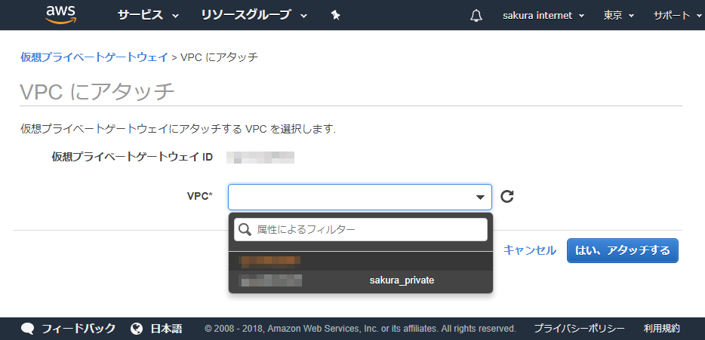Viewport: 705px width, 340px height.
Task: Expand the sakura internet account dropdown
Action: click(543, 16)
